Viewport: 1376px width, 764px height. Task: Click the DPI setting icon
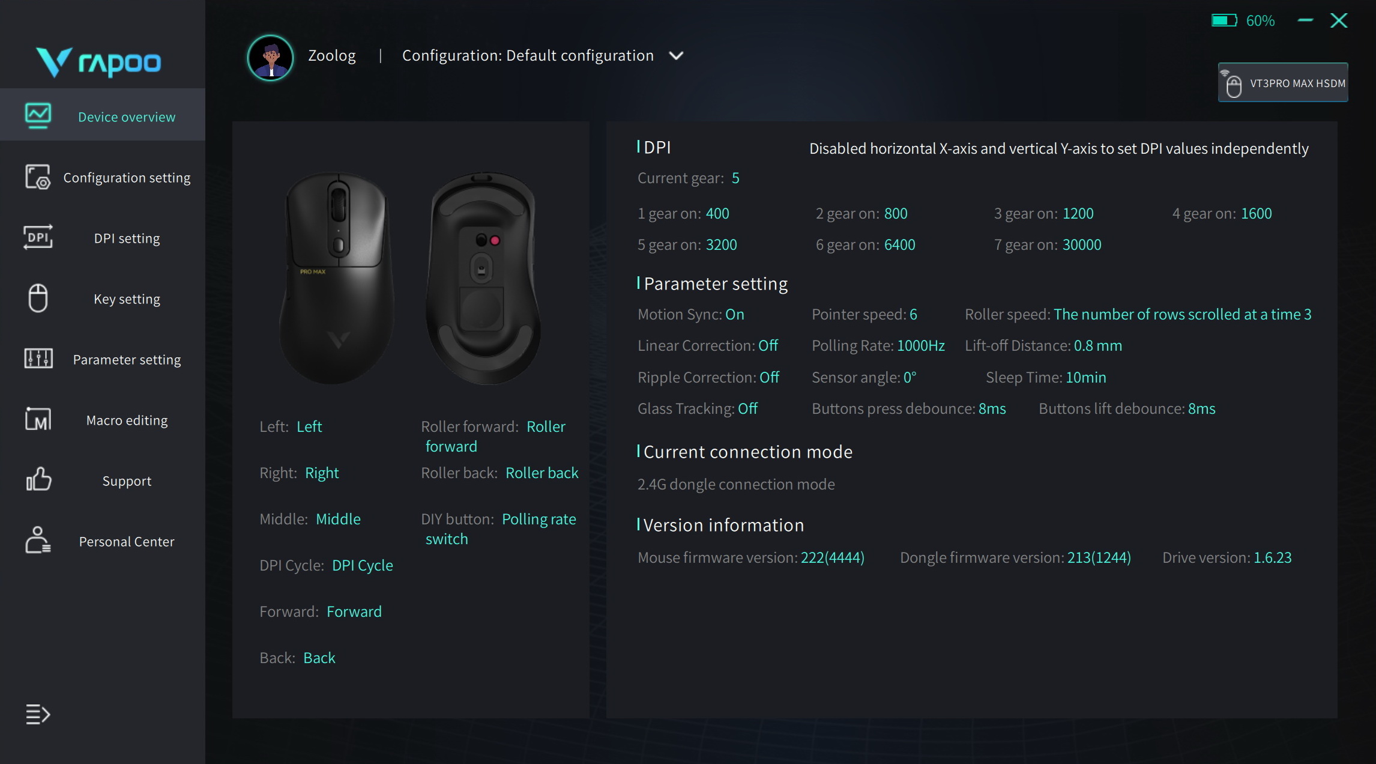click(x=38, y=237)
